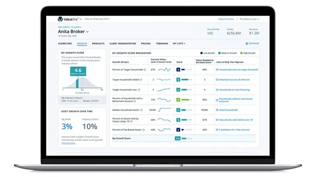Expand the My Lists dropdown
The image size is (315, 177).
[x=179, y=43]
